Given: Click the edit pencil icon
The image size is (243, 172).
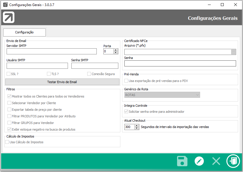Looking at the screenshot, I should (199, 161).
